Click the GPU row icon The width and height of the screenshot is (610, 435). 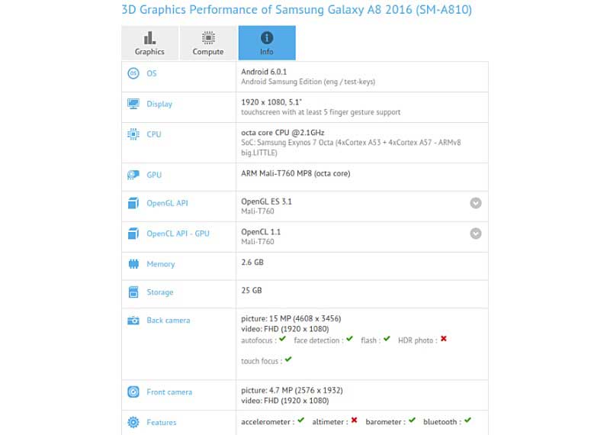pyautogui.click(x=133, y=175)
